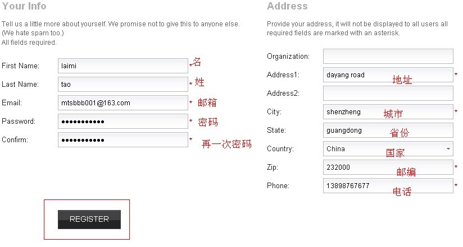
Task: Focus the empty Organization field
Action: (x=388, y=56)
